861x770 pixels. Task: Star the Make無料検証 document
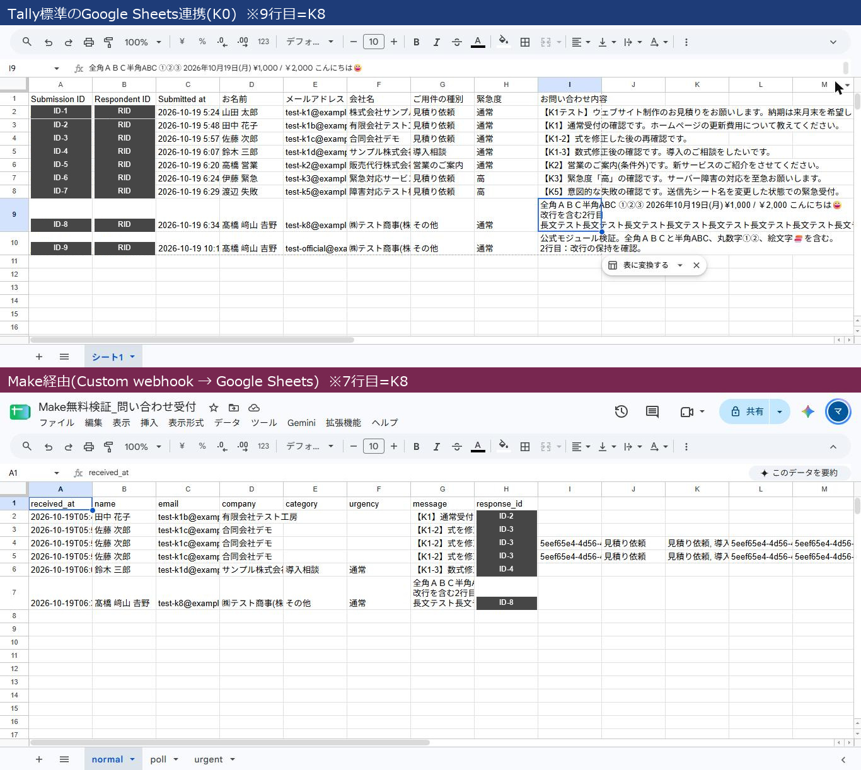tap(214, 408)
